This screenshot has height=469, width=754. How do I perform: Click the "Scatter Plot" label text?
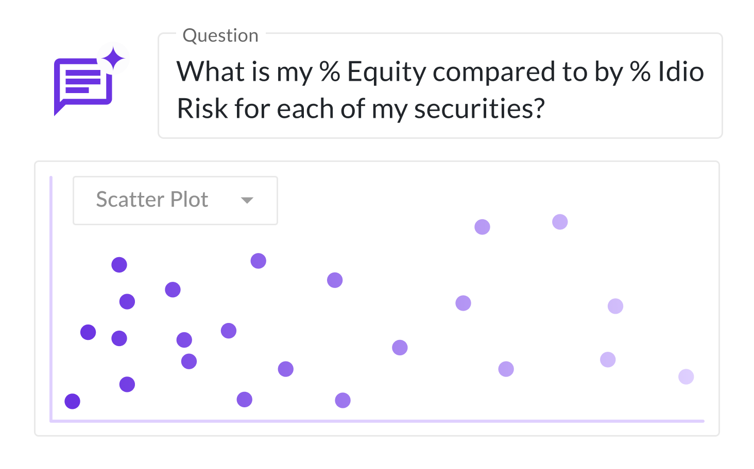(x=152, y=200)
